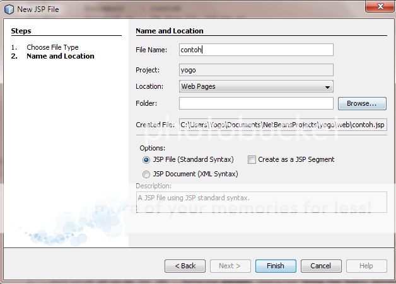Select JSP File (Standard Syntax) radio button
The image size is (396, 284).
pyautogui.click(x=146, y=160)
